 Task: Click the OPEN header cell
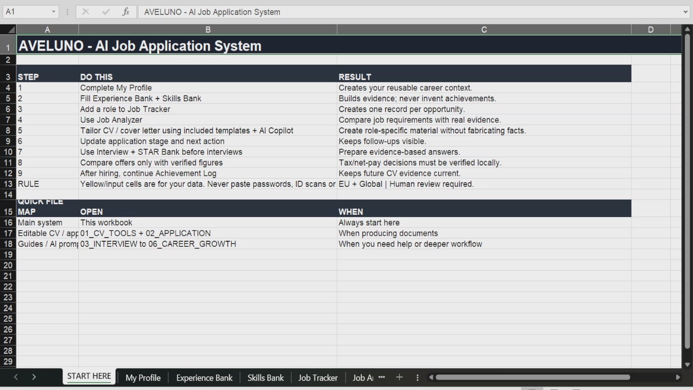(x=208, y=208)
